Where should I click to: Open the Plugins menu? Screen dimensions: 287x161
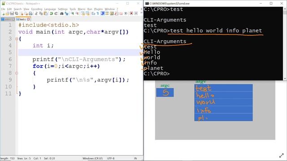98,9
